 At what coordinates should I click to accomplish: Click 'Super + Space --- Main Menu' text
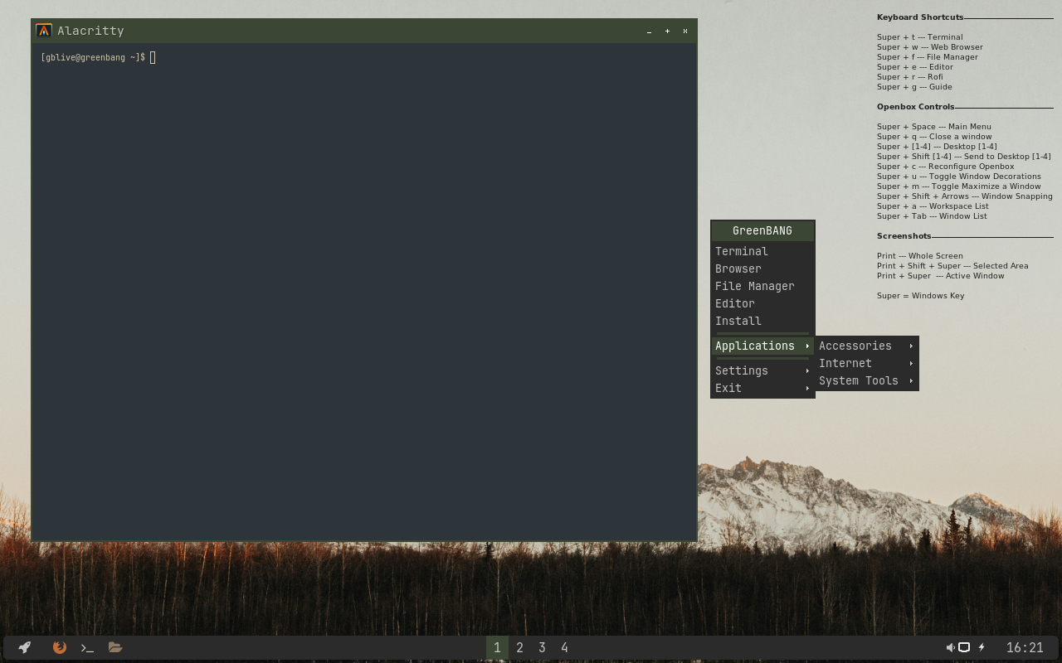[x=934, y=127]
